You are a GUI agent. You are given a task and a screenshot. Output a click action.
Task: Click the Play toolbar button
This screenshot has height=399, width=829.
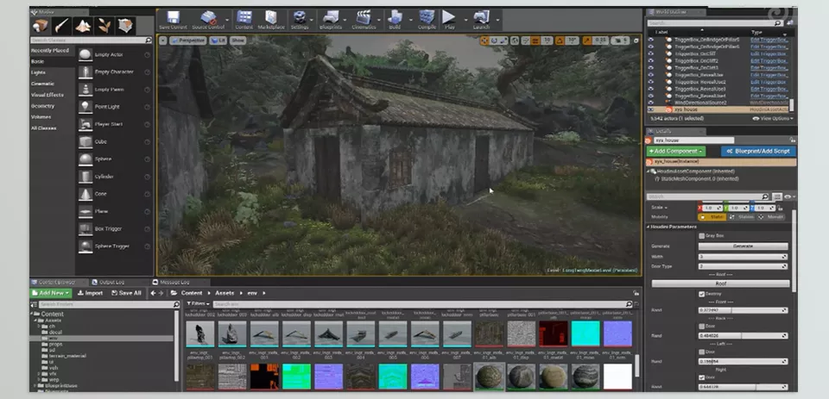point(449,20)
